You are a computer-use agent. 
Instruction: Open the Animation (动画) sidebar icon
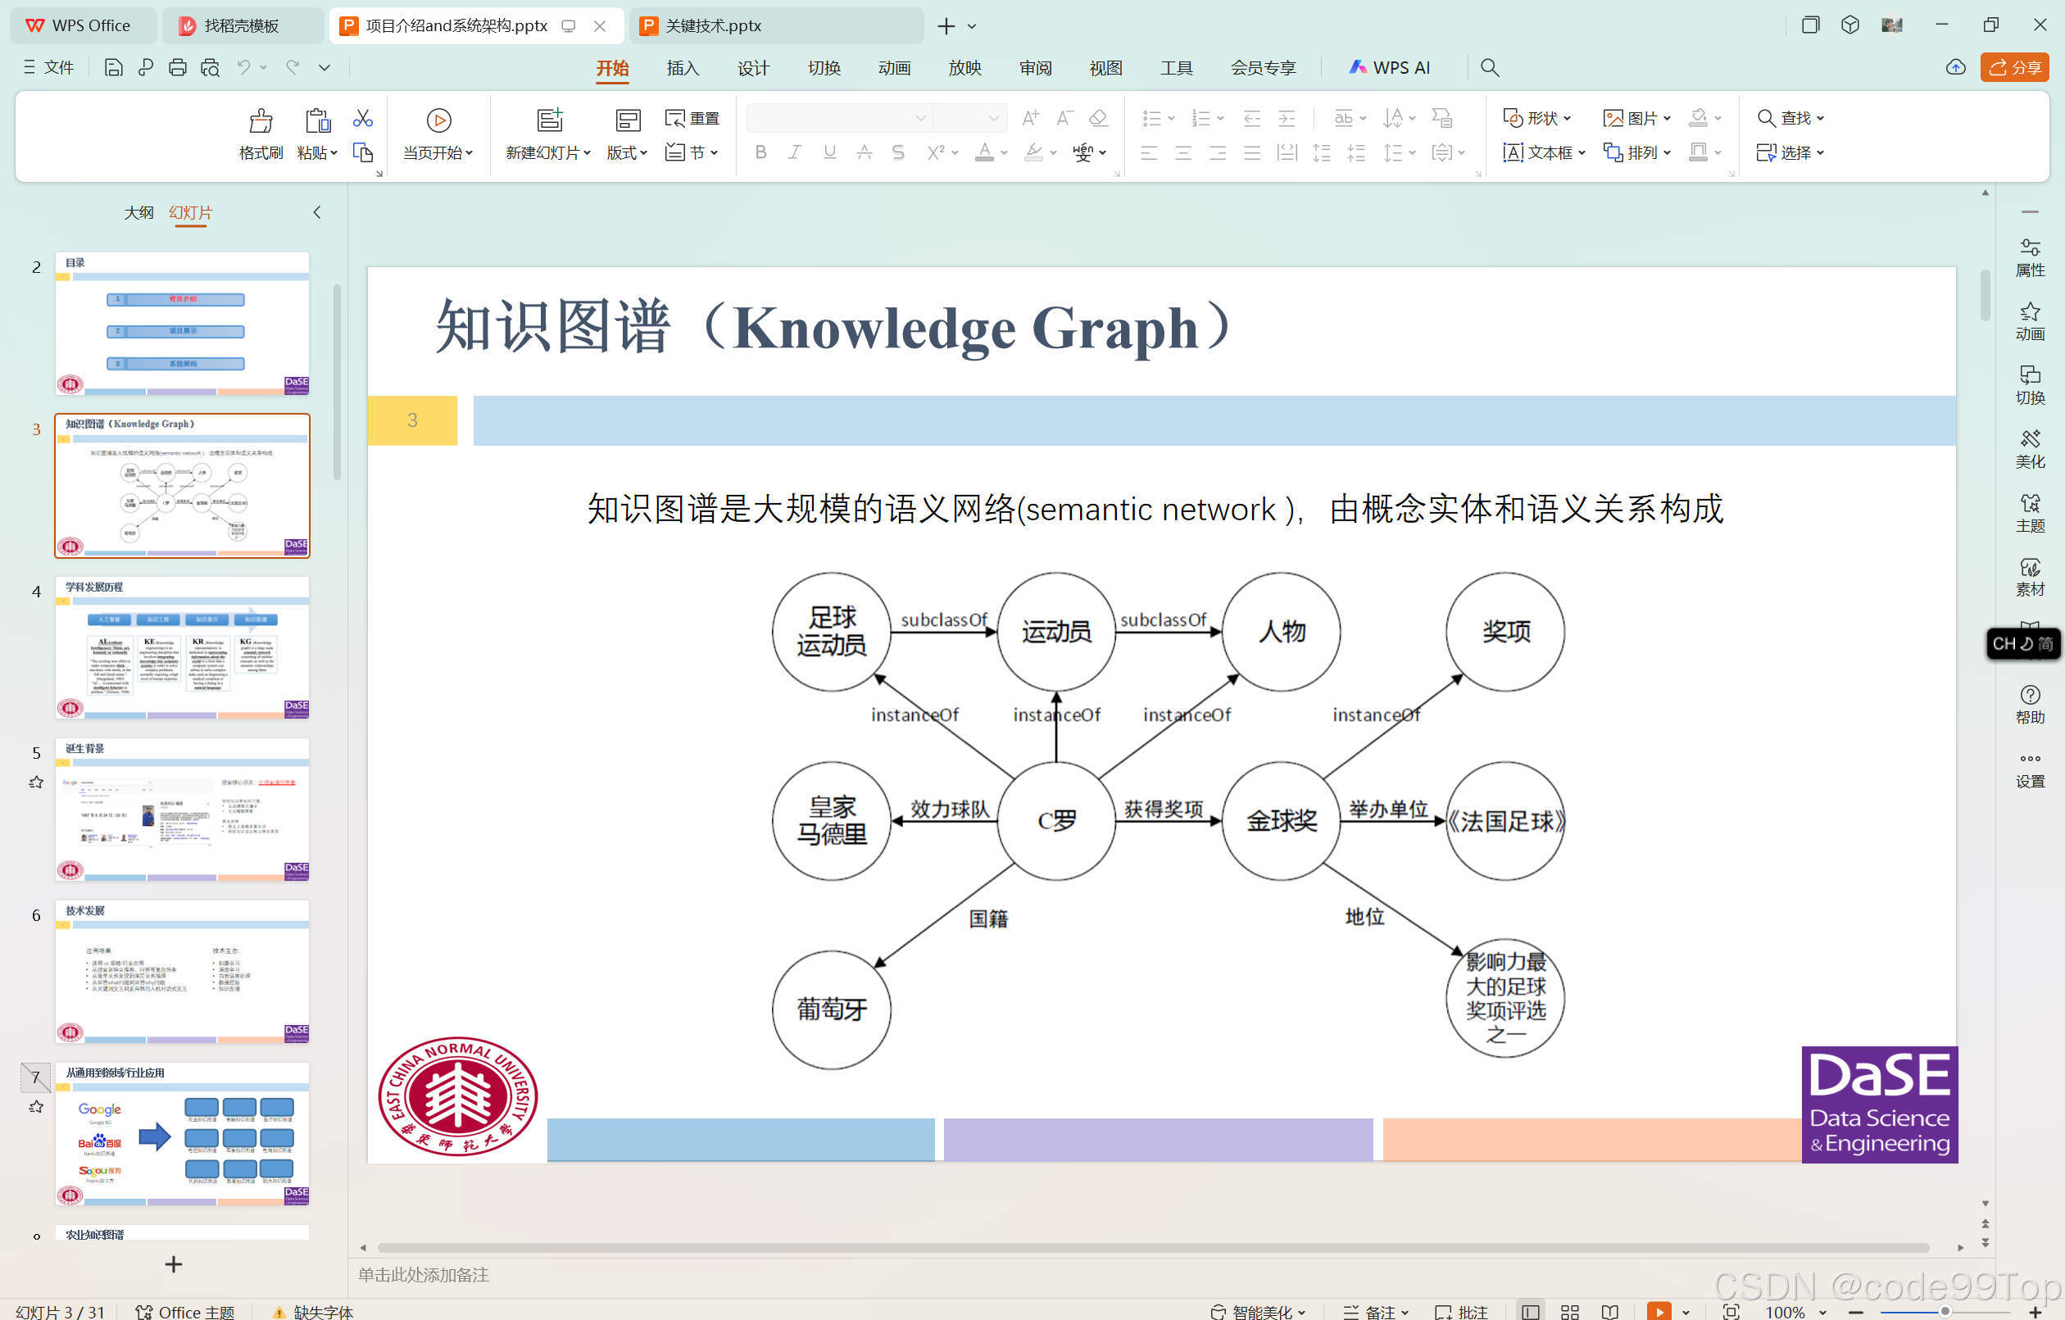[2029, 320]
